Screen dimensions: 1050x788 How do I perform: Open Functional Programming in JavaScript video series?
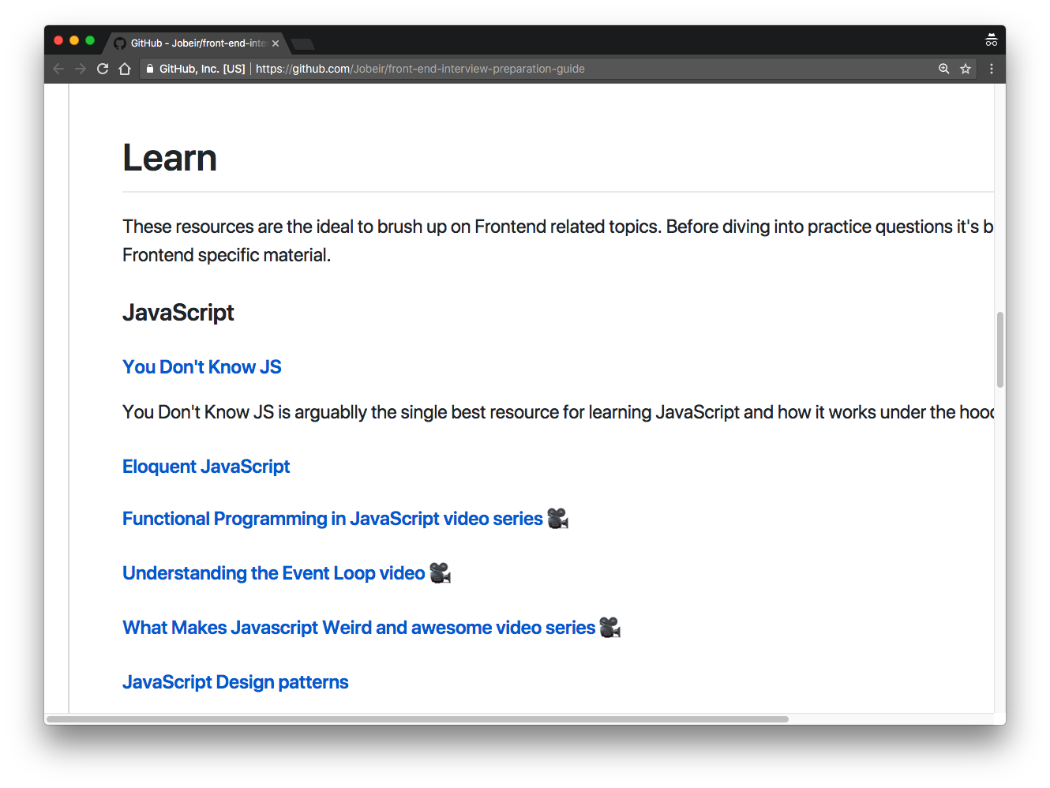(x=332, y=519)
